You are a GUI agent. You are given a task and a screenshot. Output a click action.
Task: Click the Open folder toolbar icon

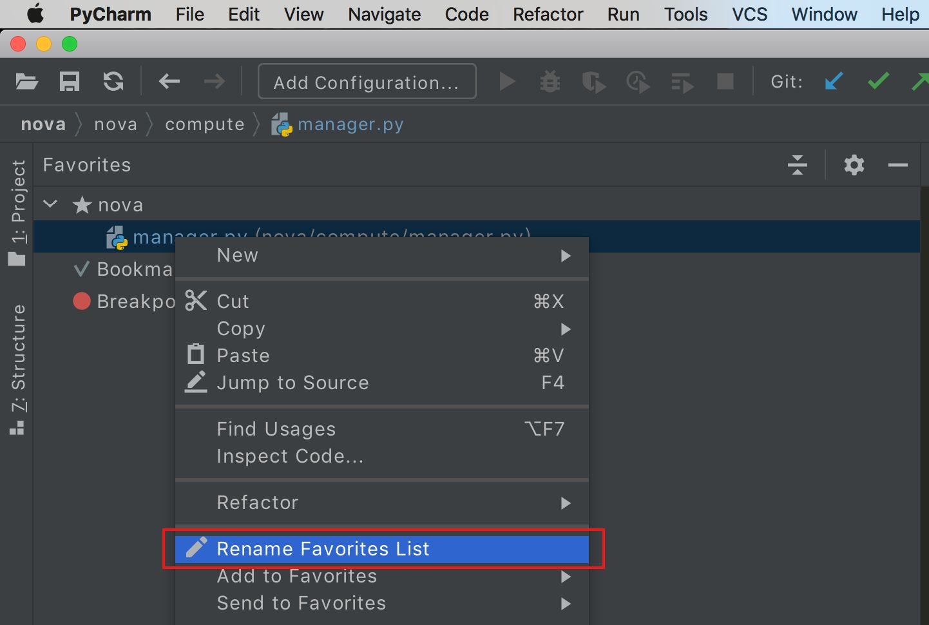[x=26, y=82]
